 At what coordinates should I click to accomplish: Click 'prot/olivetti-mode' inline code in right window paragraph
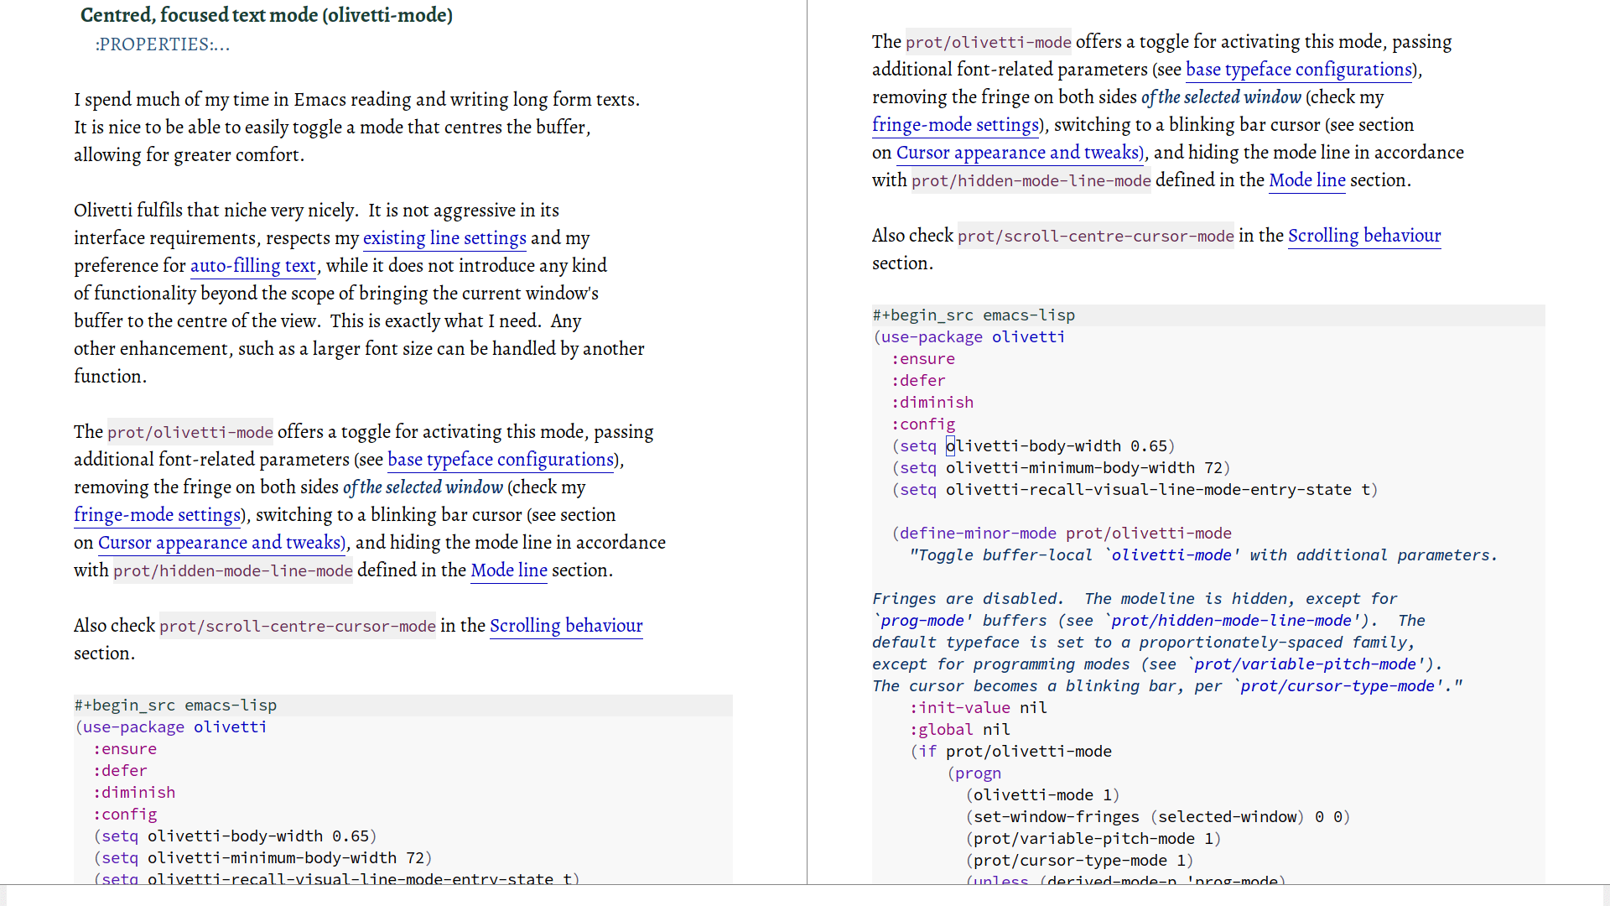coord(989,42)
